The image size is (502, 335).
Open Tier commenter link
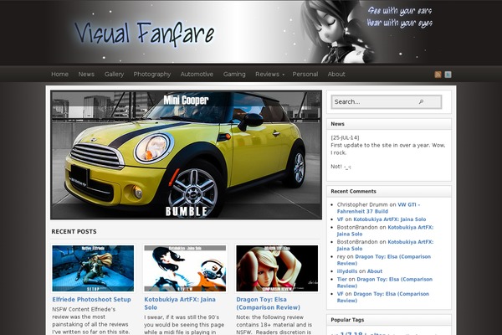(x=342, y=279)
